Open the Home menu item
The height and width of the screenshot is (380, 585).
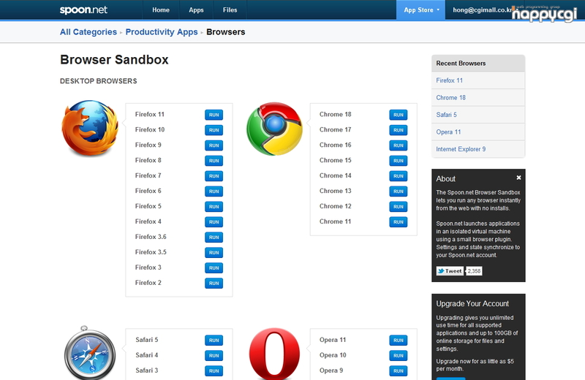click(x=161, y=10)
